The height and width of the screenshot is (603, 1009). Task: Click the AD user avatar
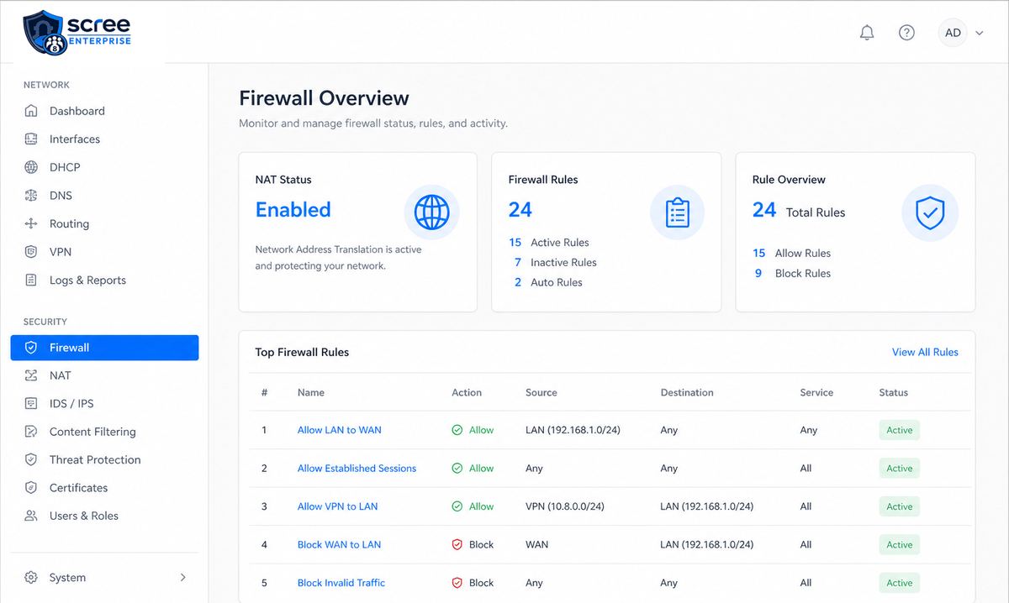point(953,33)
